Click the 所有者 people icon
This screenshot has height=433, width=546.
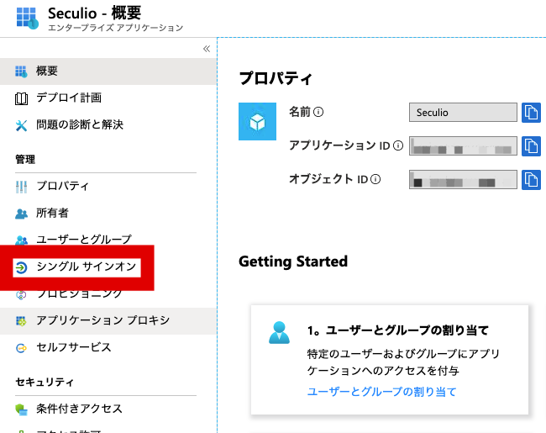click(x=21, y=214)
